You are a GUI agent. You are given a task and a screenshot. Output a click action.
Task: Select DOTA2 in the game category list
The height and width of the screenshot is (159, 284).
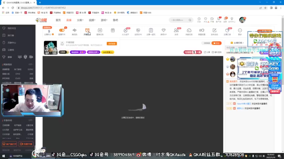tap(30, 69)
